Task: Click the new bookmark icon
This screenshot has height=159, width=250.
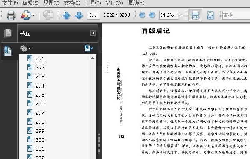Action: pos(89,48)
